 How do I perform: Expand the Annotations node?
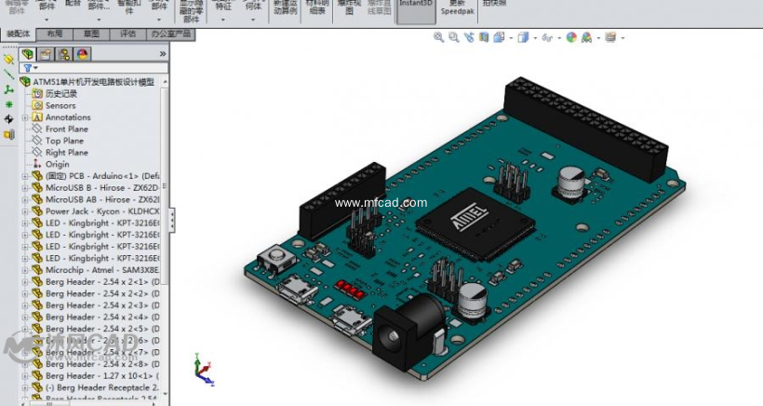click(x=25, y=117)
